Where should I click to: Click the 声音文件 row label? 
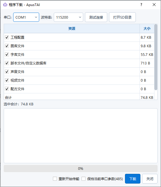coord(17,72)
